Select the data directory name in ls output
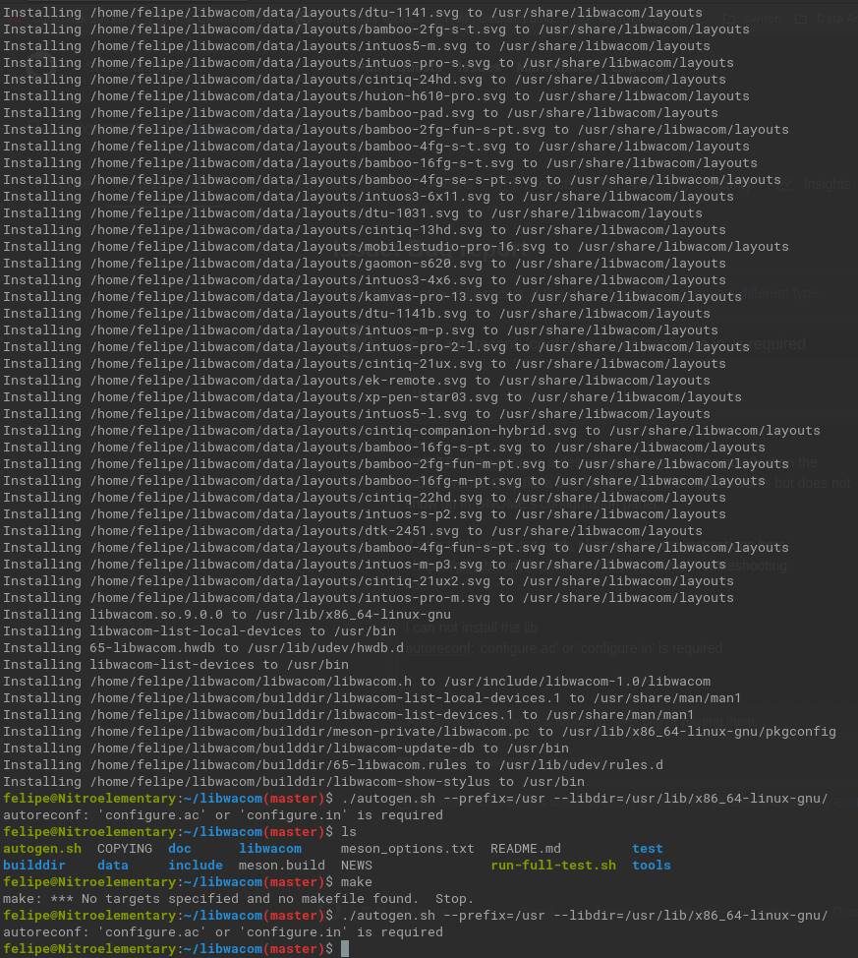The width and height of the screenshot is (858, 958). click(x=113, y=866)
